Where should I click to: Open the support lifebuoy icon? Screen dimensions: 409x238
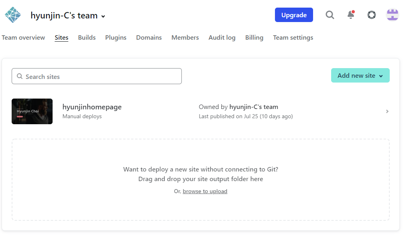pos(371,15)
